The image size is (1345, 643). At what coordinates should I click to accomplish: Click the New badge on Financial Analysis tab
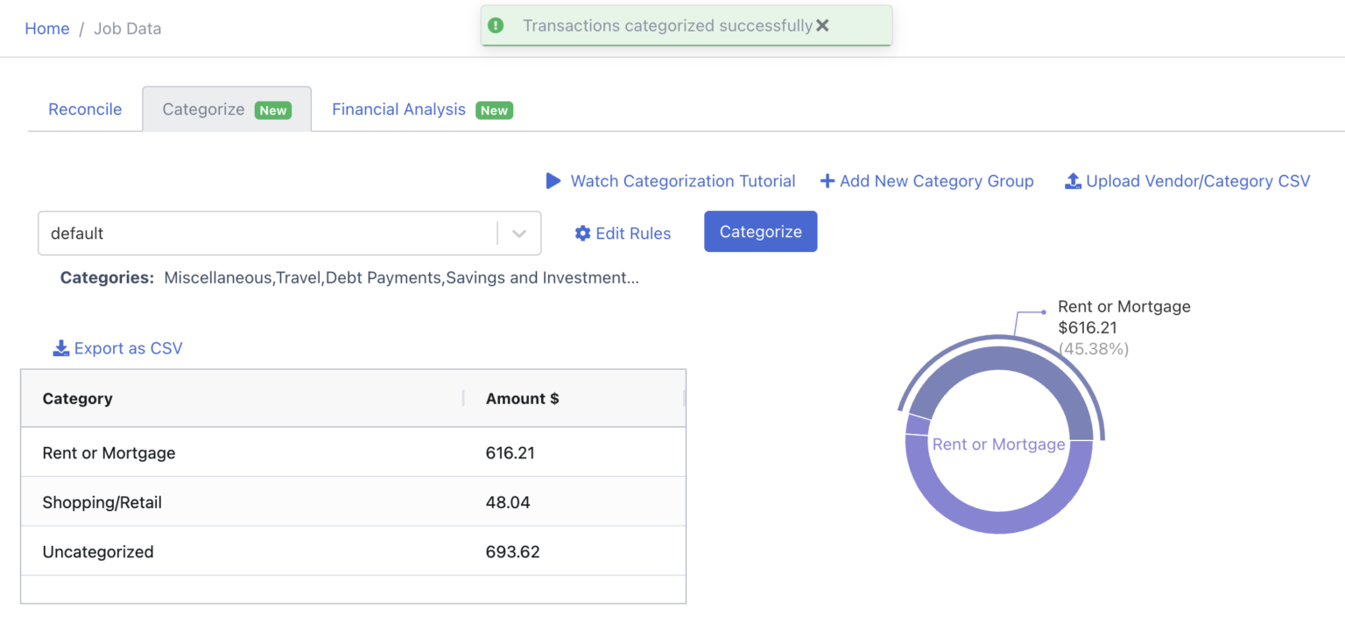495,110
